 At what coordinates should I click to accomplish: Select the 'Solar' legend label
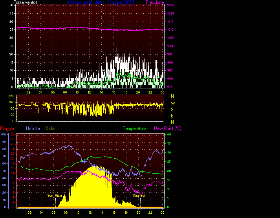pyautogui.click(x=51, y=128)
